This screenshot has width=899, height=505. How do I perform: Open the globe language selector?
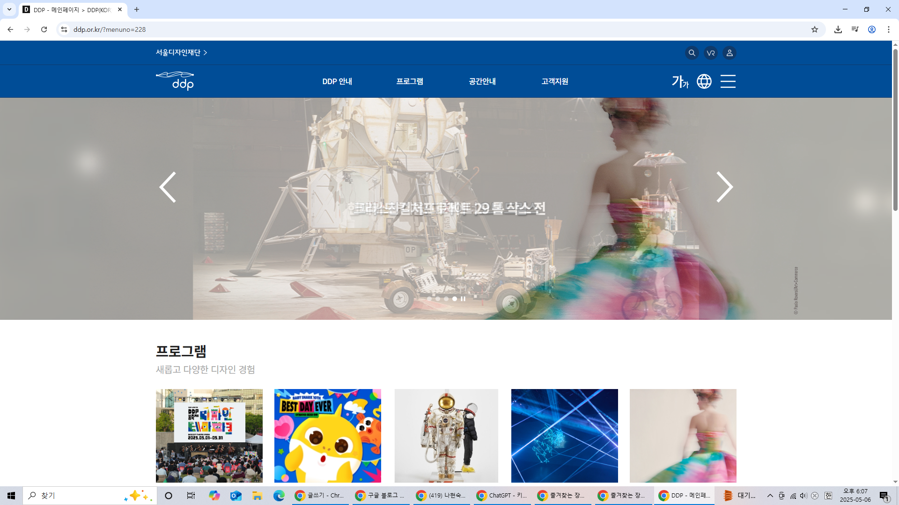coord(704,81)
